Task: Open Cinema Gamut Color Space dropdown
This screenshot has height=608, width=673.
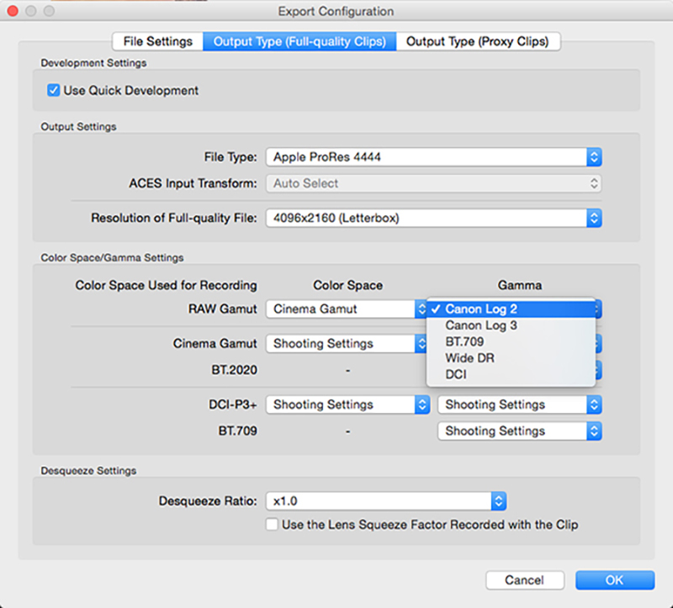Action: (348, 343)
